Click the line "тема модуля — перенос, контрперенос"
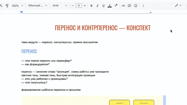This screenshot has width=187, height=105. pos(60,42)
